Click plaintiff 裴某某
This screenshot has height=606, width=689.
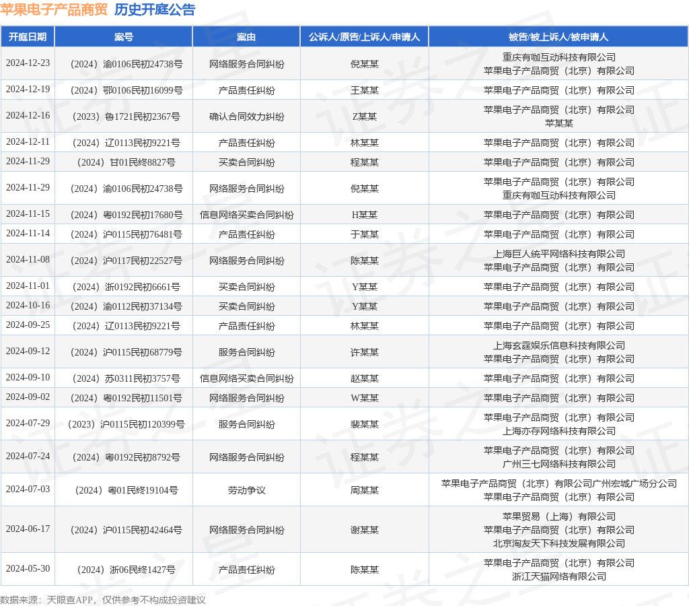click(364, 424)
